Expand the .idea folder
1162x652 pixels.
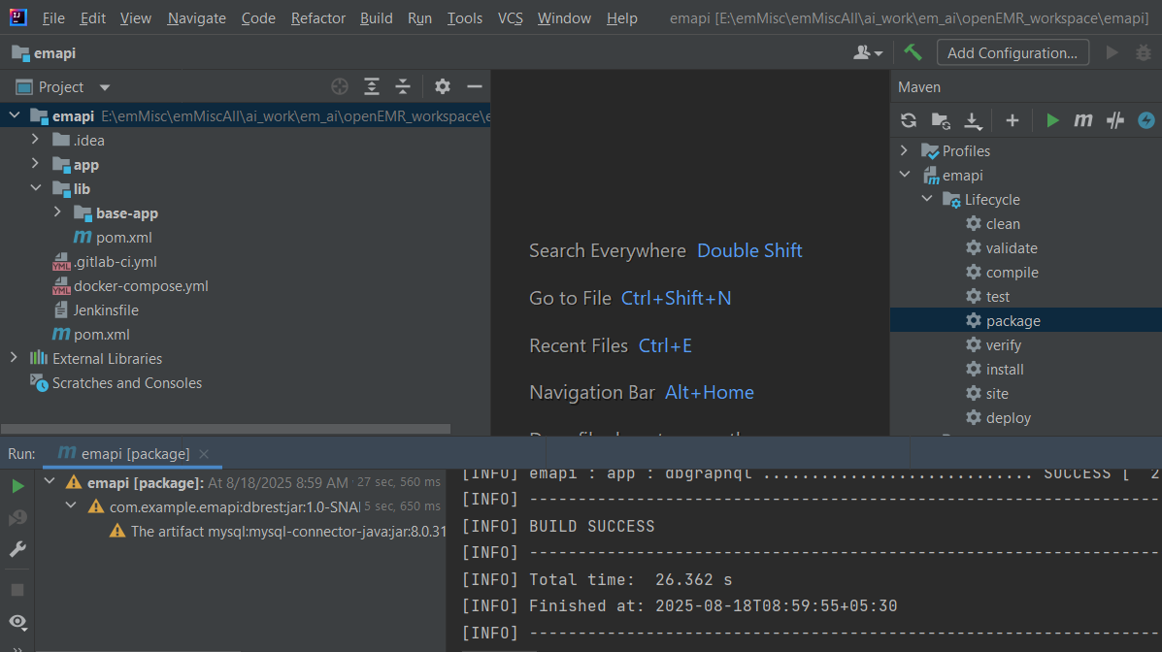[x=35, y=140]
